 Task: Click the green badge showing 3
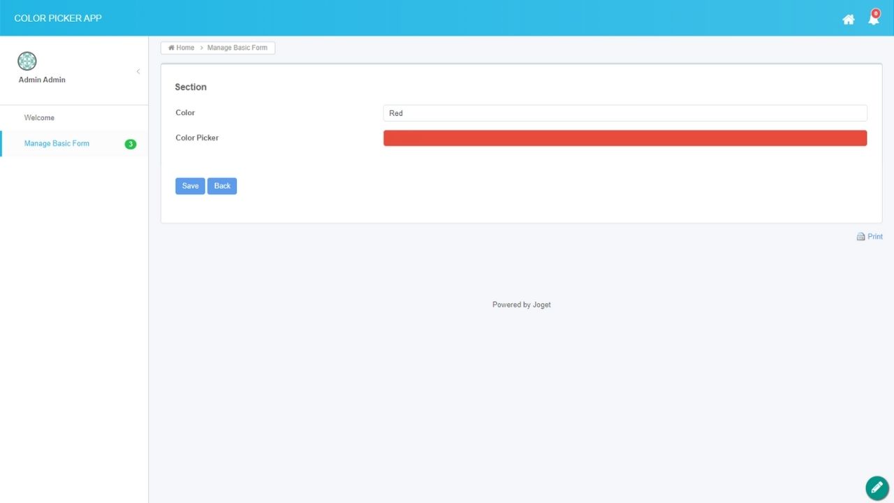tap(131, 144)
